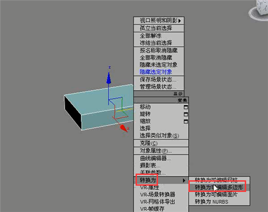This screenshot has width=268, height=212.
Task: Open 对象属性(P)... dialog
Action: pyautogui.click(x=161, y=151)
